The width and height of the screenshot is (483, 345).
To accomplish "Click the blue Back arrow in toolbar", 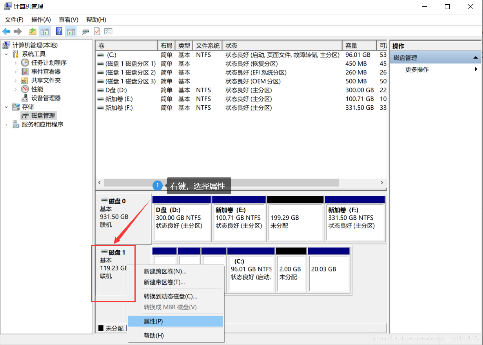I will (6, 32).
